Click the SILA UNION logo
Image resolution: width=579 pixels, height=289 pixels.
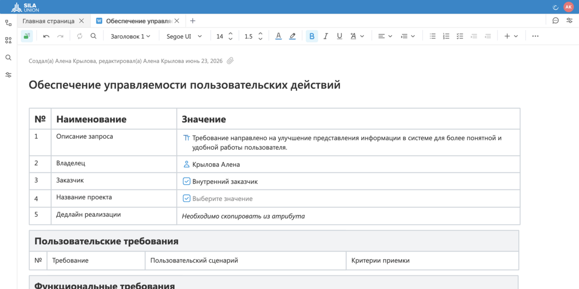(x=25, y=7)
